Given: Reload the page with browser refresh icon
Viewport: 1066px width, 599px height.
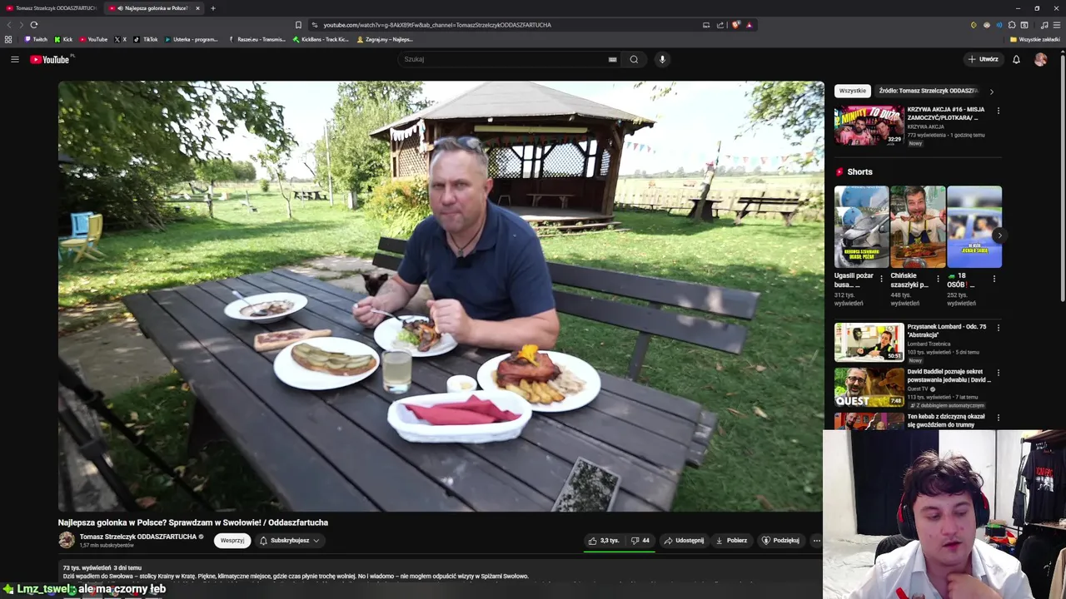Looking at the screenshot, I should point(33,25).
